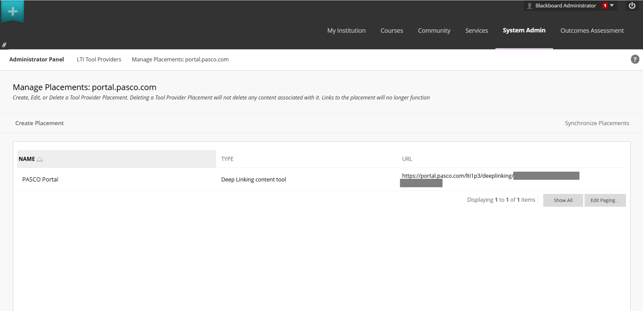Click Displaying 1 to 1 items text
Viewport: 643px width, 311px height.
click(501, 200)
